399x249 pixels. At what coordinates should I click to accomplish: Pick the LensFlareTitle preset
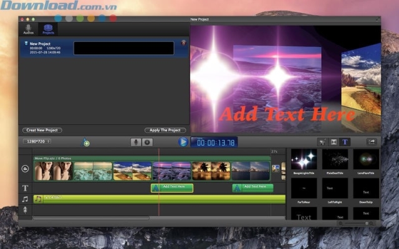(x=366, y=159)
